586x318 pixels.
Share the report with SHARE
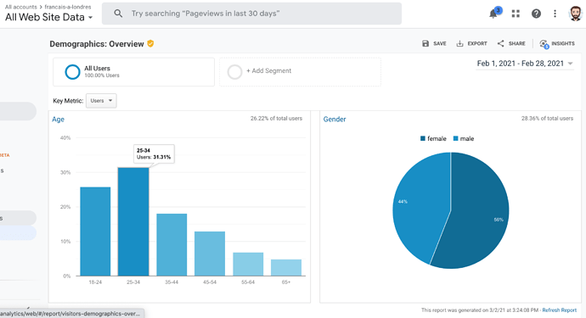511,43
